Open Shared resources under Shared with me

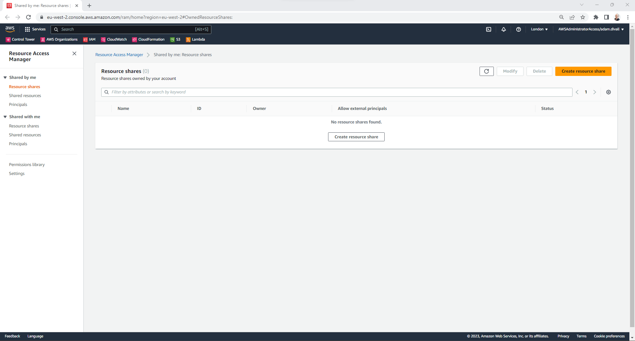coord(25,135)
